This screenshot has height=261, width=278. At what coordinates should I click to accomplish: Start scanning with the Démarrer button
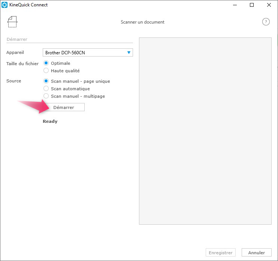[64, 107]
